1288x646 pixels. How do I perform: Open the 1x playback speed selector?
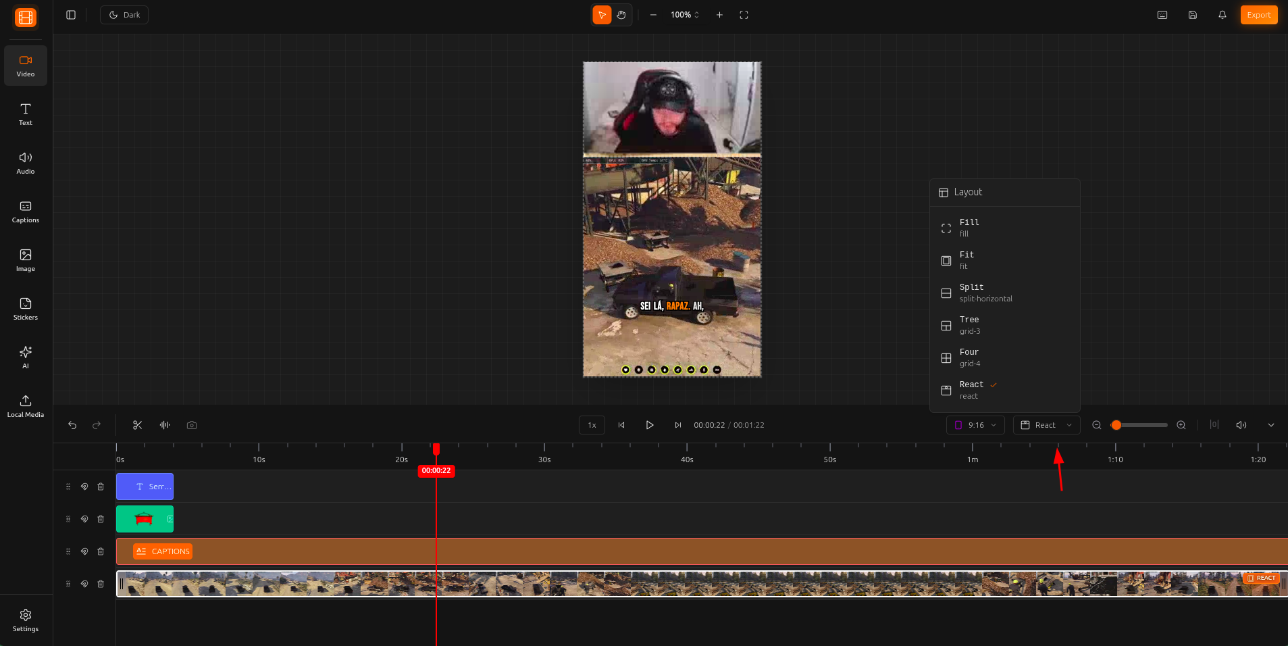pos(592,425)
